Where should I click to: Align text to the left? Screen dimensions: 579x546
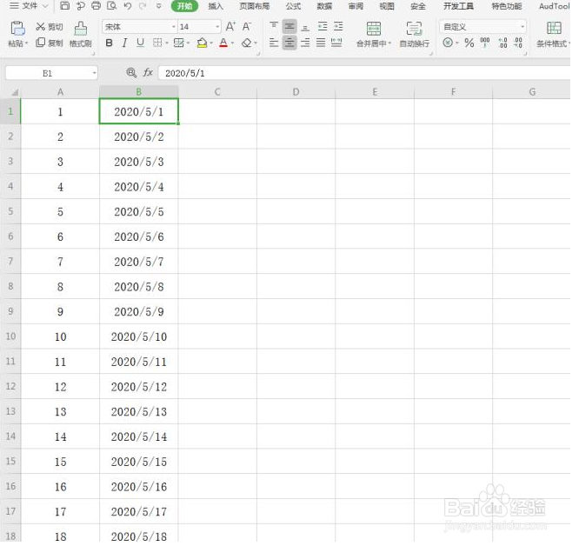coord(274,43)
